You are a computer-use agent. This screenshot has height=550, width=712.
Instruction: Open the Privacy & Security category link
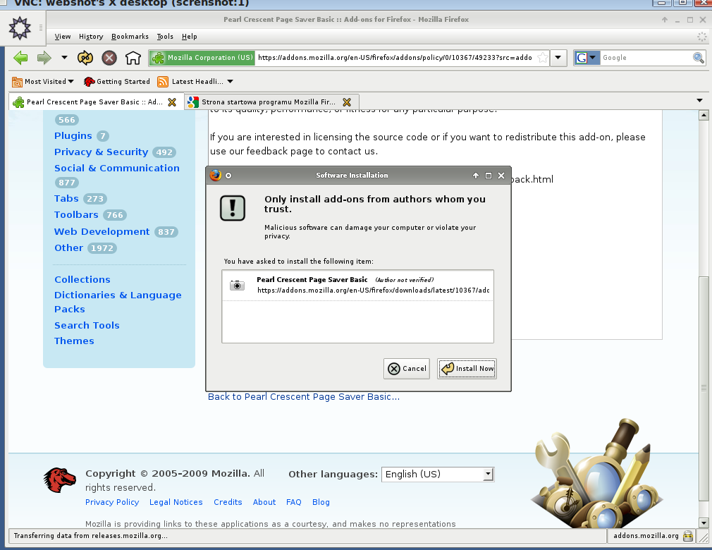tap(102, 152)
